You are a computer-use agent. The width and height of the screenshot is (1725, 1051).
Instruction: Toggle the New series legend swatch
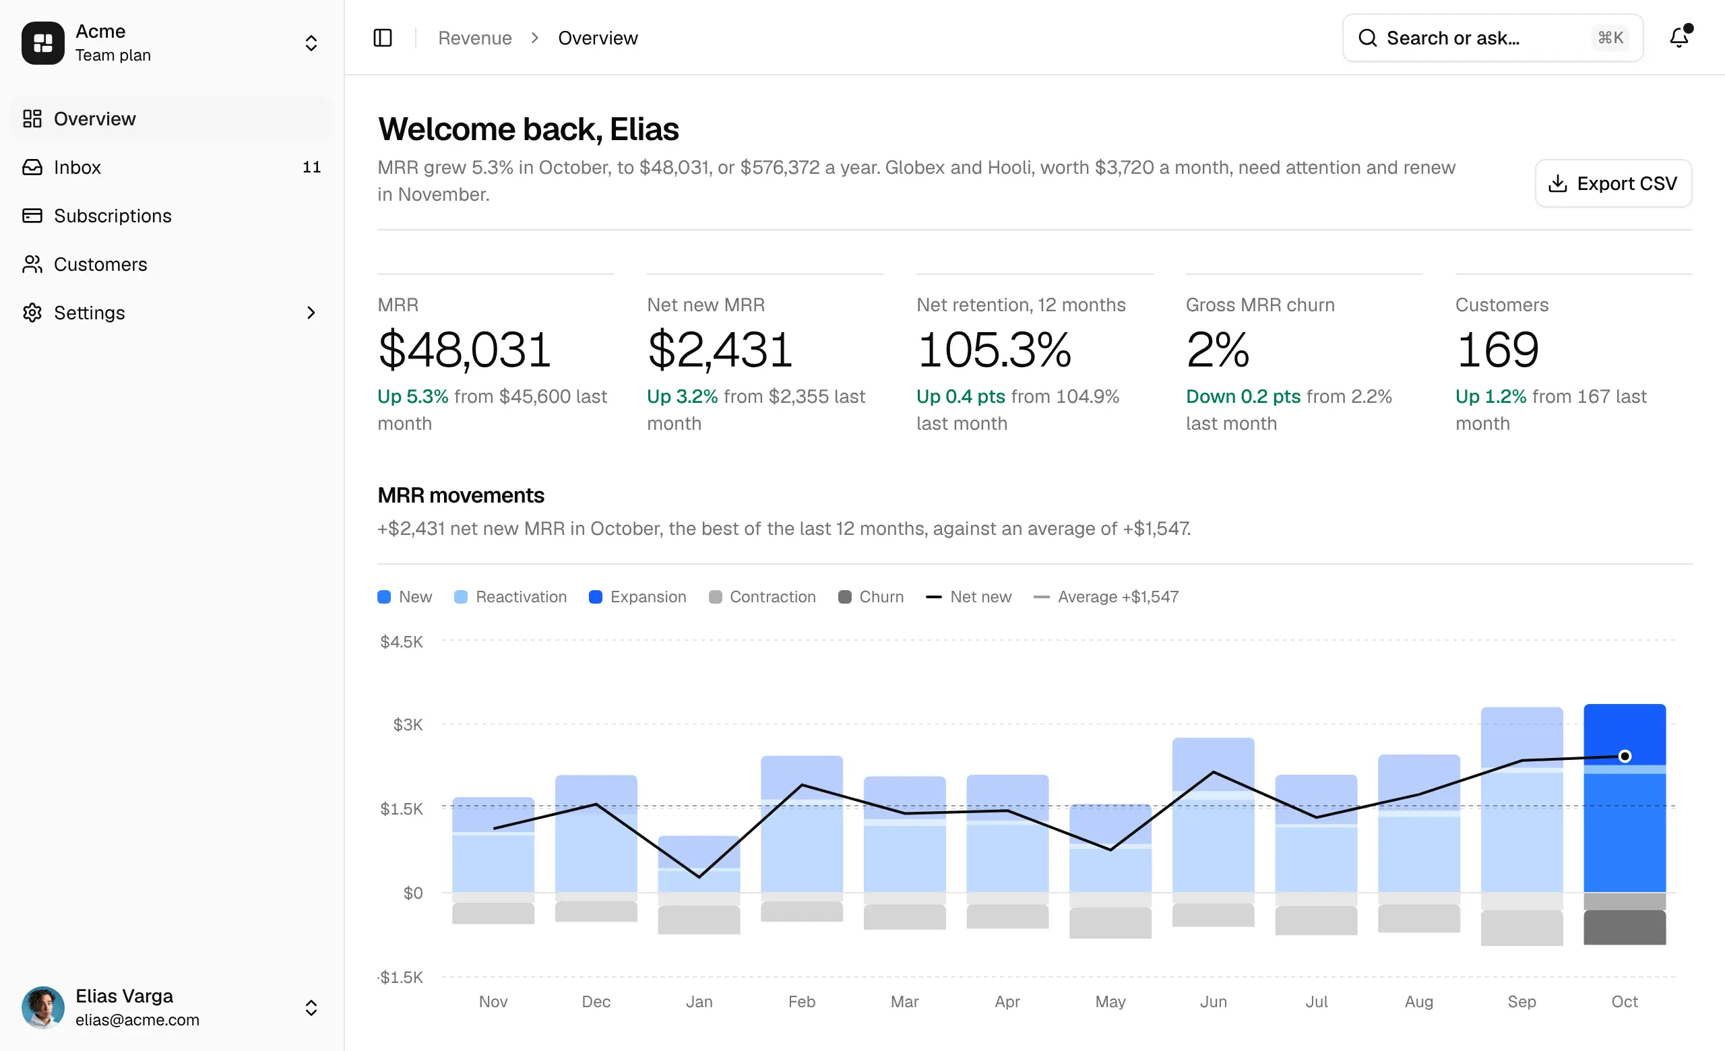[383, 597]
